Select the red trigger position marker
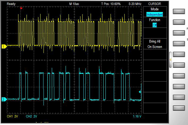This screenshot has width=188, height=125. pyautogui.click(x=21, y=8)
